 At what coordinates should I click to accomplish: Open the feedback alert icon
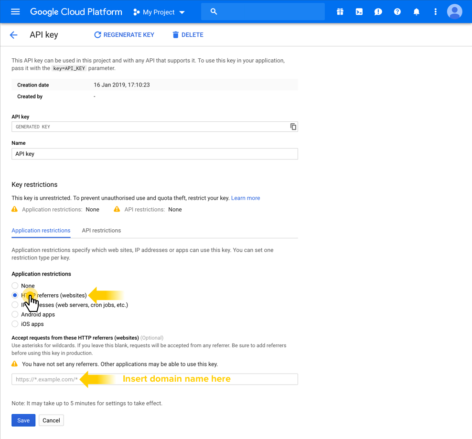tap(378, 11)
